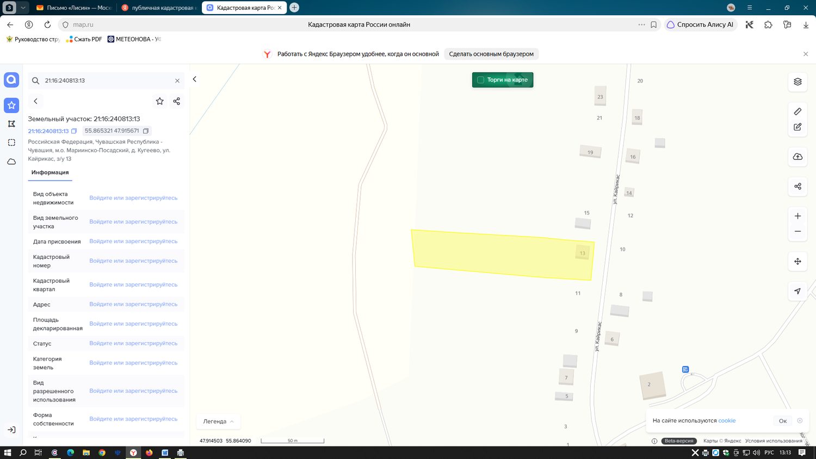Open Windows Start menu
Screen dimensions: 816x459
[8, 452]
